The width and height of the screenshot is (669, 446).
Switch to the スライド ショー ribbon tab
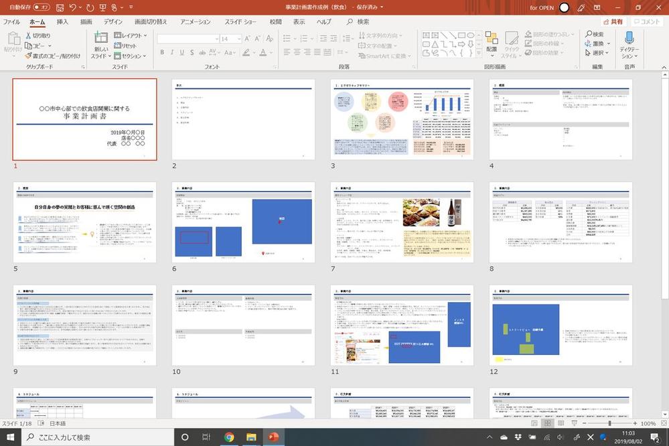coord(240,21)
